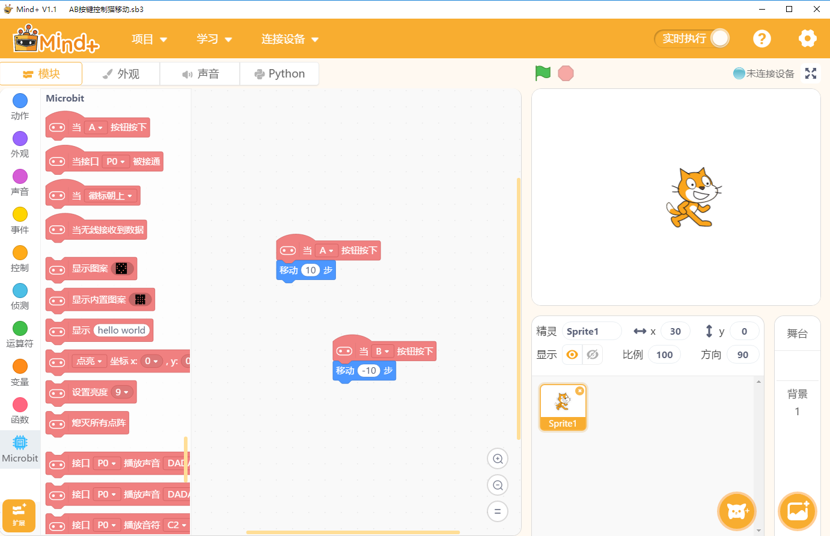Click the cat sprite on stage
830x536 pixels.
tap(694, 197)
